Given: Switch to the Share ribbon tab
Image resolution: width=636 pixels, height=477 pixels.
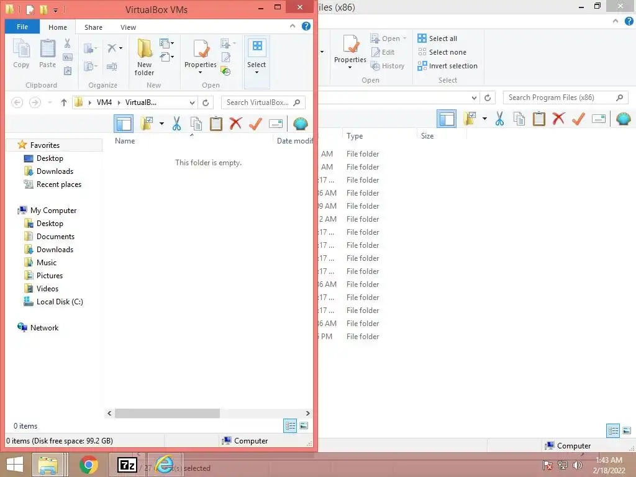Looking at the screenshot, I should [x=93, y=27].
